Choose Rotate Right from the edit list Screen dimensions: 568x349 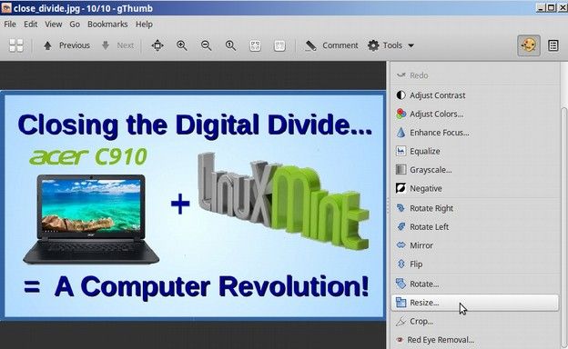click(431, 208)
